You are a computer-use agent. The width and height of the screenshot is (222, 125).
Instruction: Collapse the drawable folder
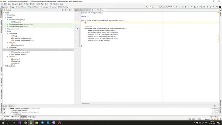coord(8,33)
